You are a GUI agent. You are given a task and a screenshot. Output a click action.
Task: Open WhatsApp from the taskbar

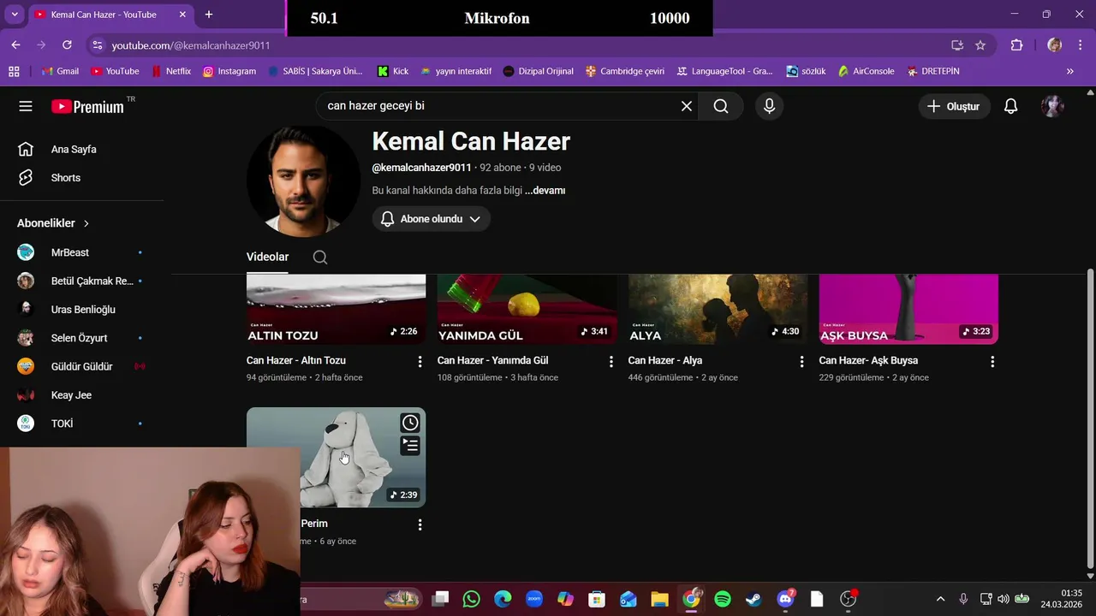471,599
